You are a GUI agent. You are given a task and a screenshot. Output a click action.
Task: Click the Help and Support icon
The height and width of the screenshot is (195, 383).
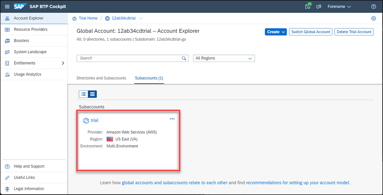[x=7, y=166]
